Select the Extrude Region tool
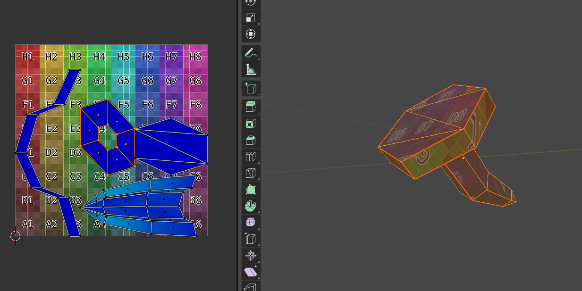This screenshot has width=582, height=291. tap(251, 107)
